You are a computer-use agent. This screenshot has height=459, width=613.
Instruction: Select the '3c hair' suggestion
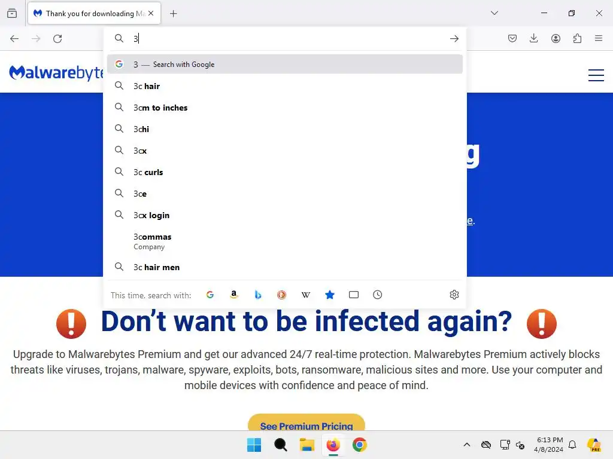(285, 86)
